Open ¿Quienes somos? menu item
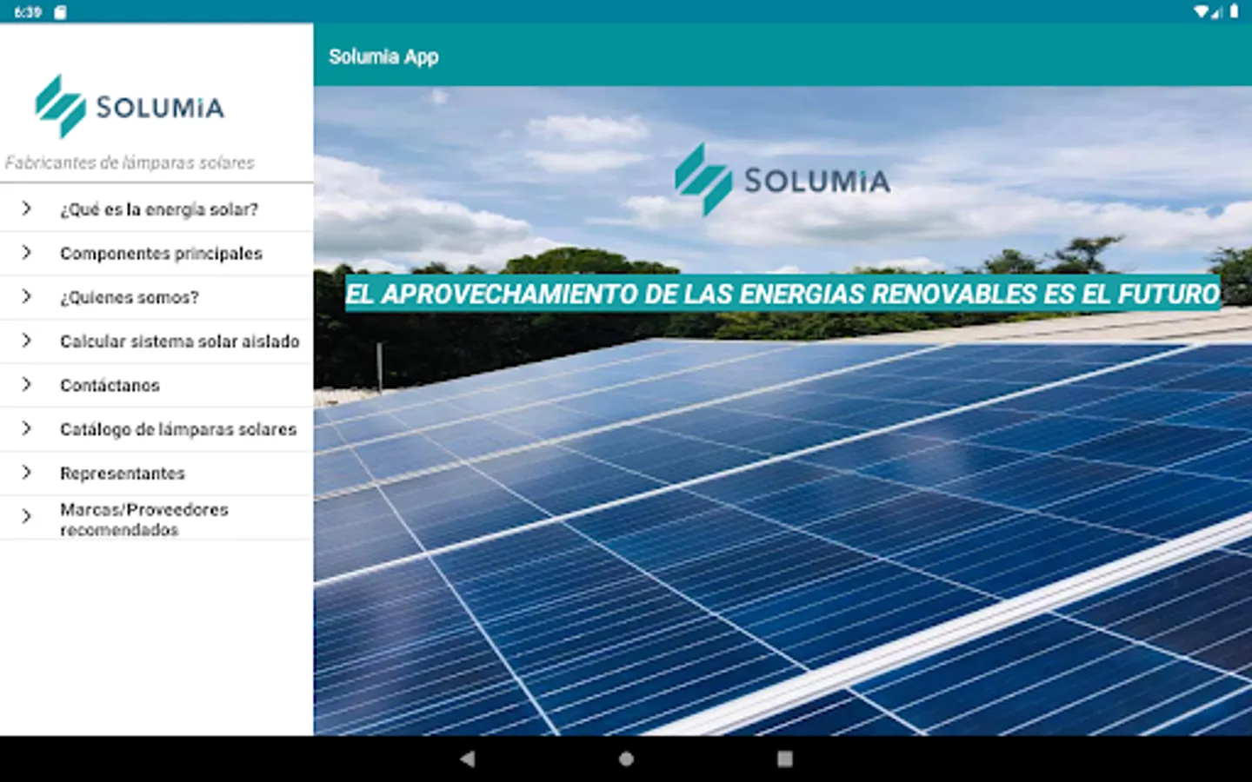Image resolution: width=1252 pixels, height=782 pixels. (x=156, y=297)
